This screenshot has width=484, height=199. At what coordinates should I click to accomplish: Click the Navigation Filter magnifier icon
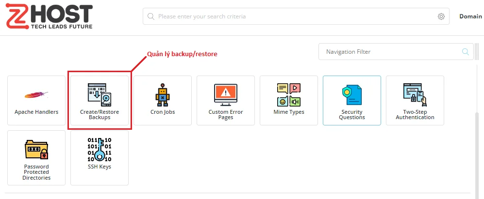click(465, 52)
